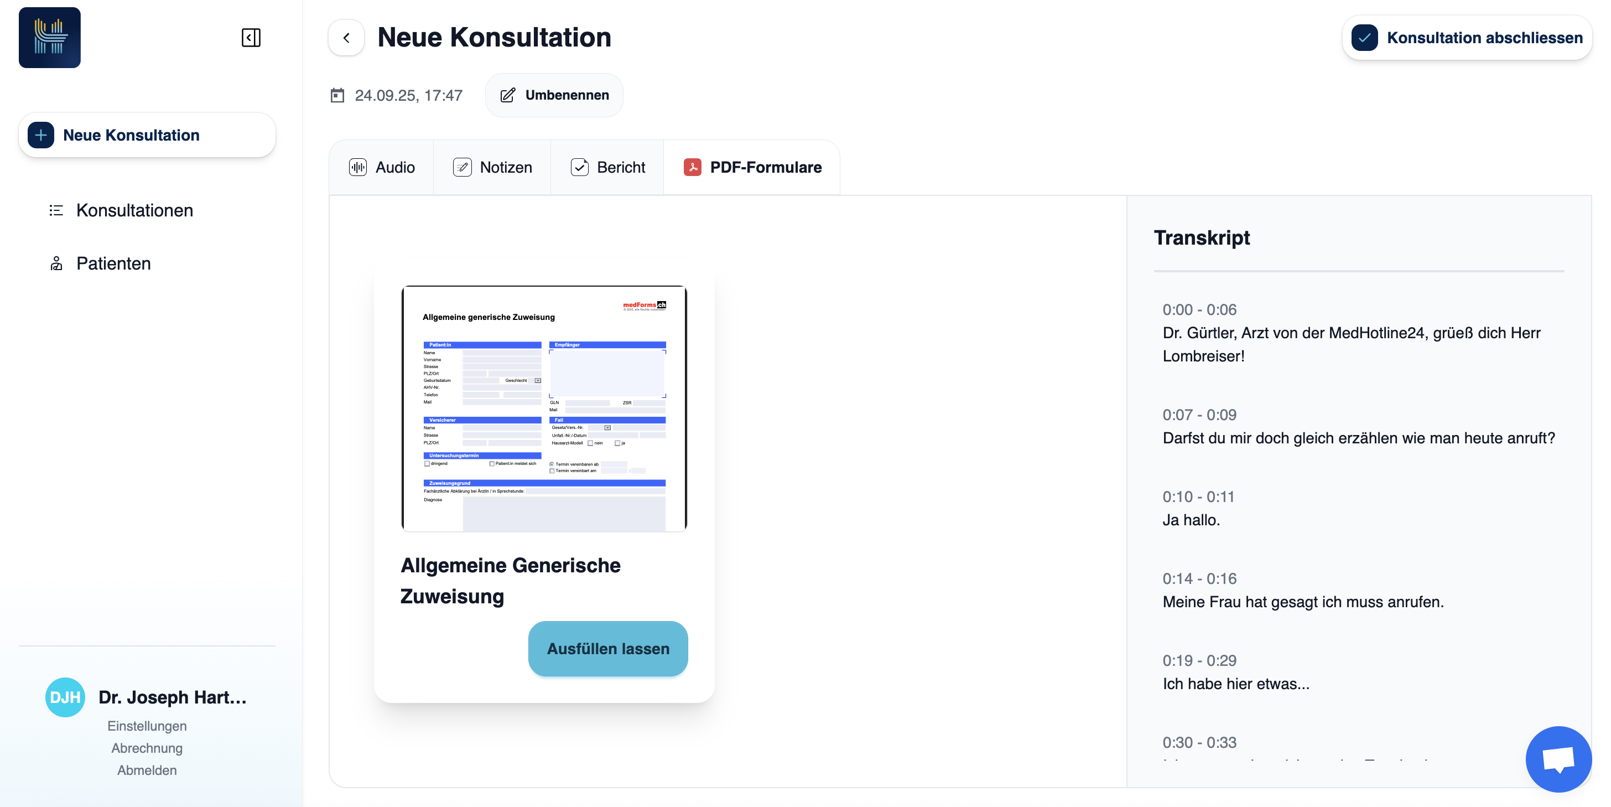1611x807 pixels.
Task: Click the plus icon for new consultation
Action: pyautogui.click(x=41, y=135)
